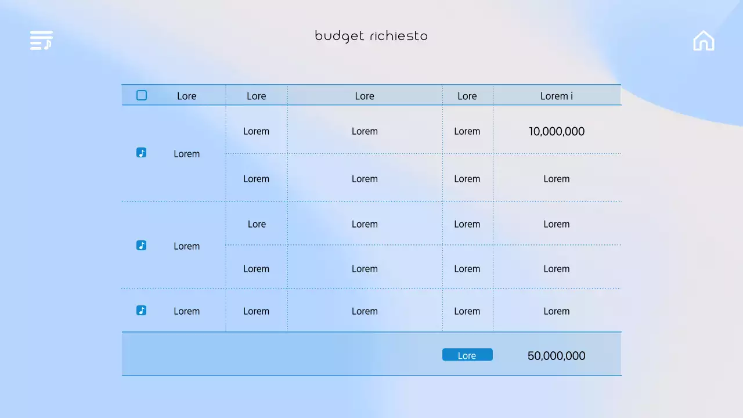Click the music note icon in the middle row group
The height and width of the screenshot is (418, 743).
141,246
